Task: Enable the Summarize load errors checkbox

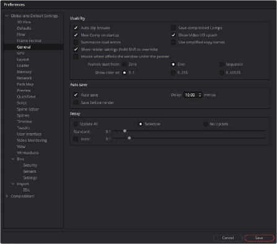Action: [x=76, y=42]
